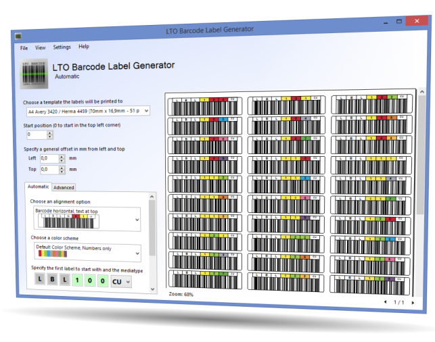Screen dimensions: 435x342
Task: Click the Left offset input field
Action: 49,158
